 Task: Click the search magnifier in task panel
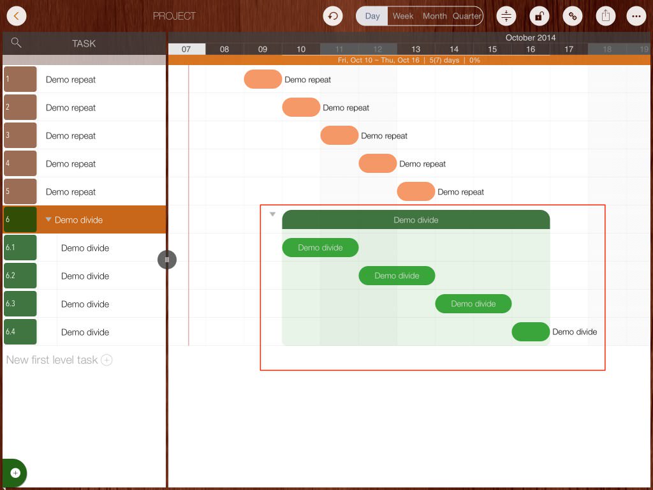pos(17,43)
